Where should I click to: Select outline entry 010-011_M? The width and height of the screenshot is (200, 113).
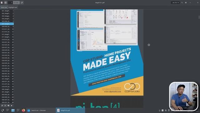tap(7, 29)
